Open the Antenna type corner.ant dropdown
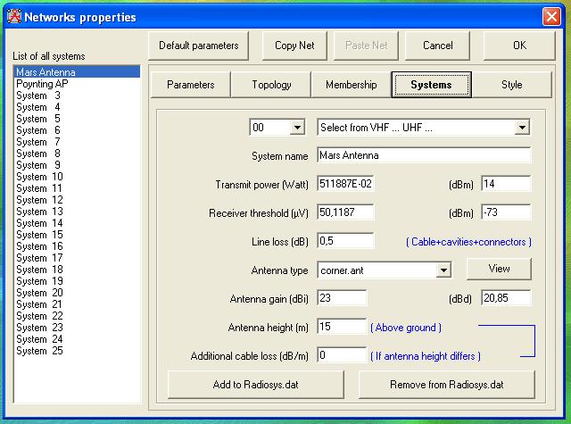571x424 pixels. coord(443,270)
